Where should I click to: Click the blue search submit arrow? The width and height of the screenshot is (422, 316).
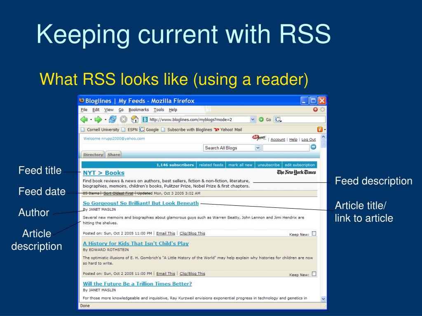(x=313, y=147)
